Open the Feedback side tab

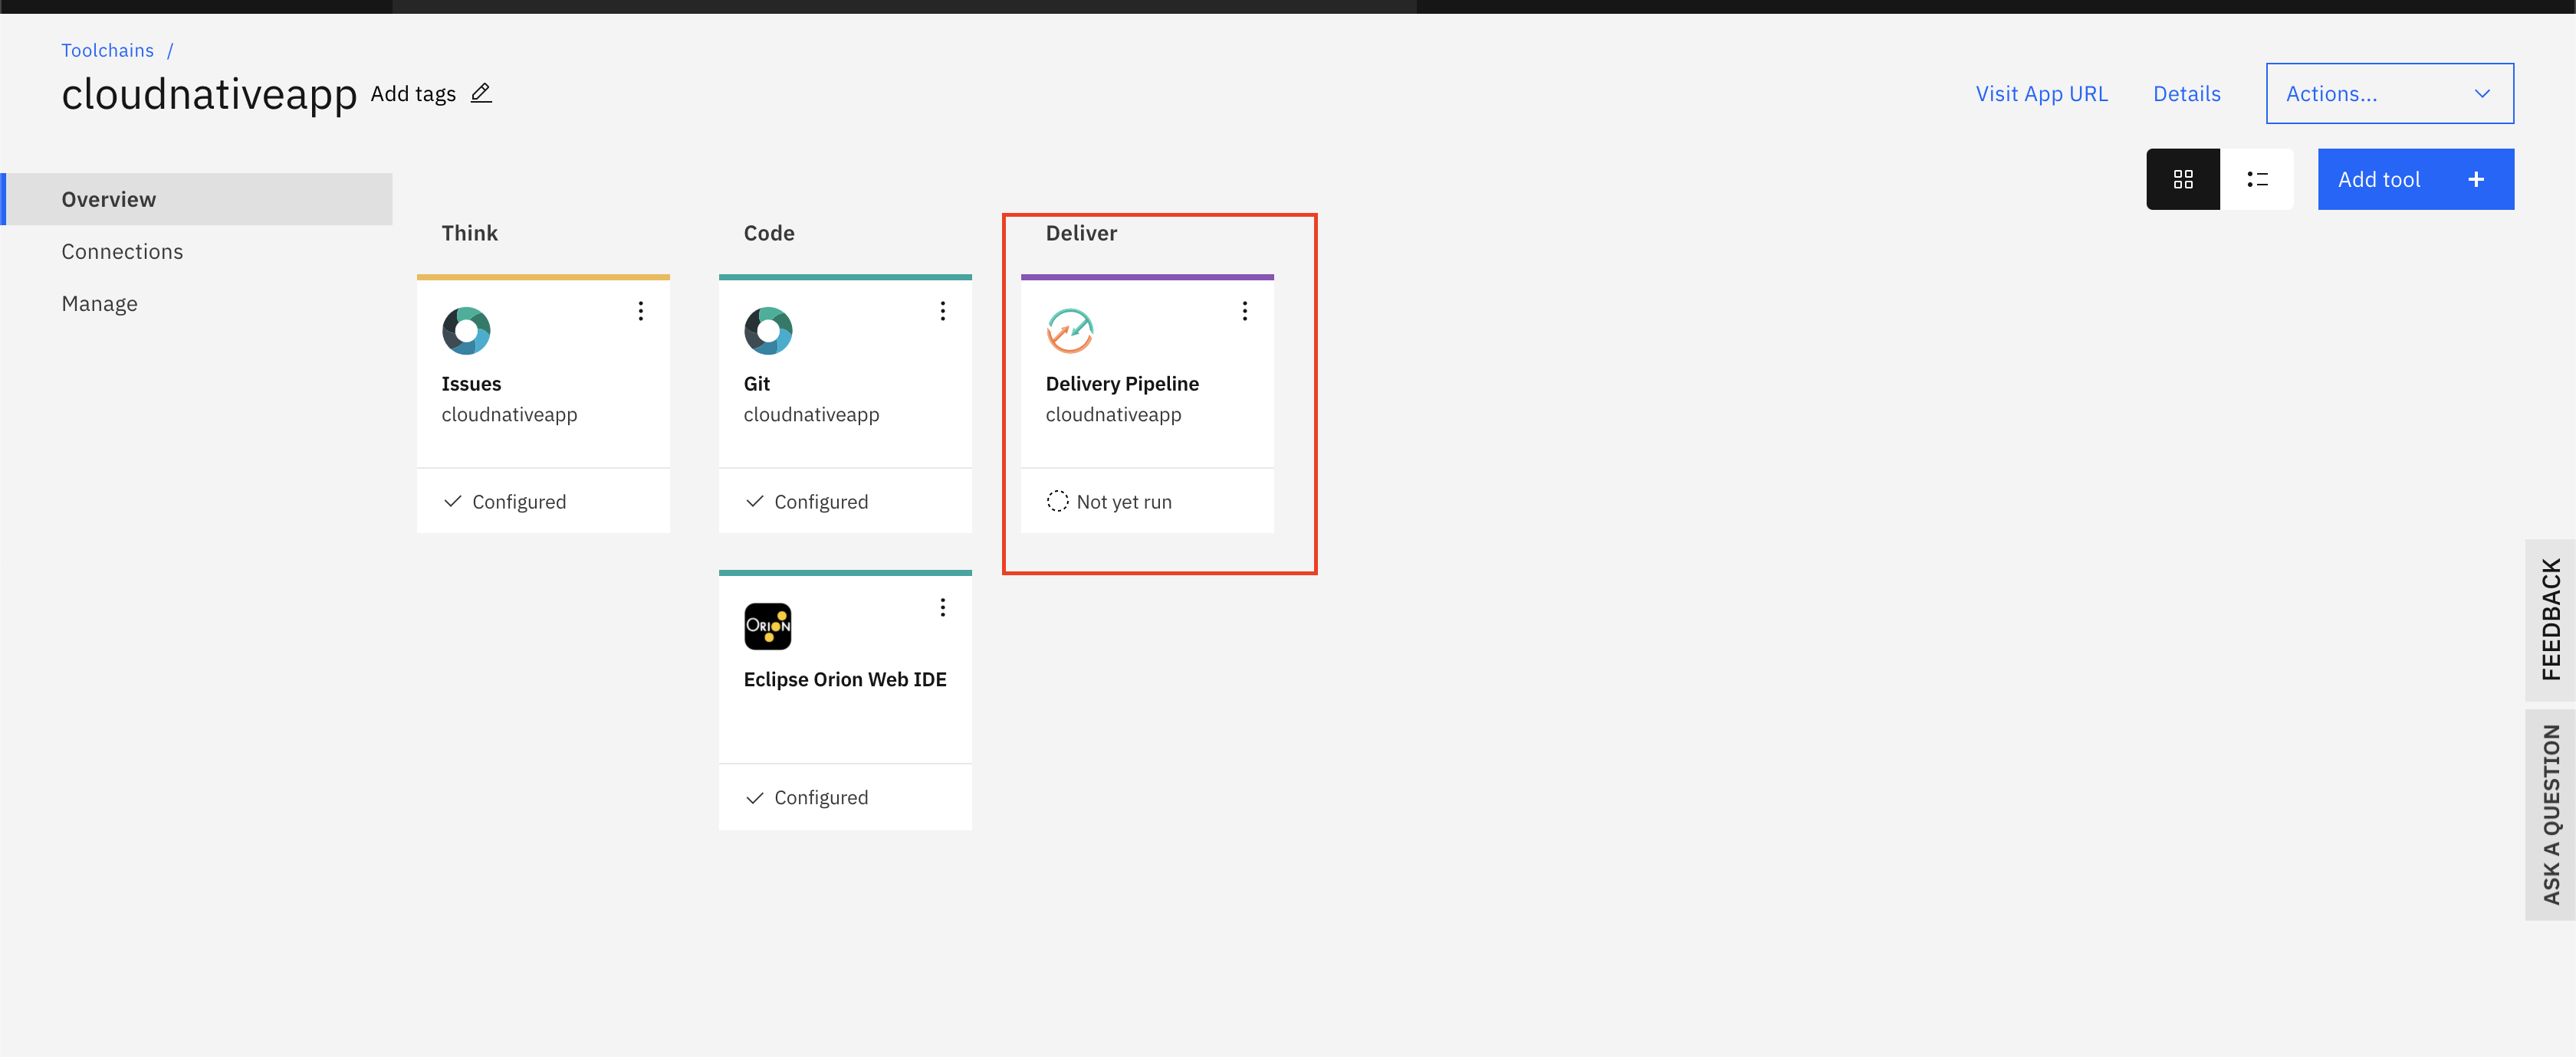coord(2550,620)
